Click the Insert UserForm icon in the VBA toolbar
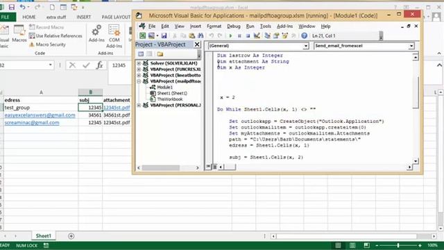 [151, 35]
